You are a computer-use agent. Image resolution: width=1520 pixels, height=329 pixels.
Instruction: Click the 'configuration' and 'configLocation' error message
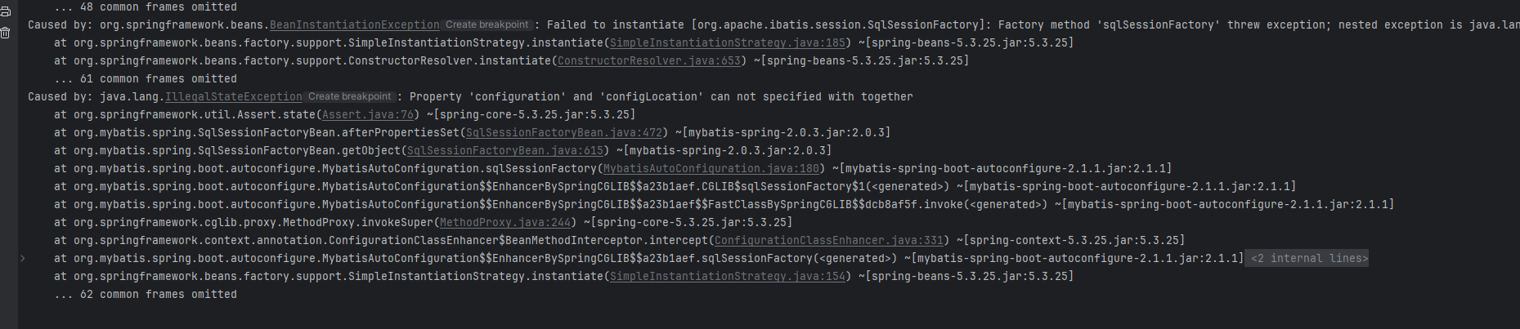pyautogui.click(x=661, y=97)
